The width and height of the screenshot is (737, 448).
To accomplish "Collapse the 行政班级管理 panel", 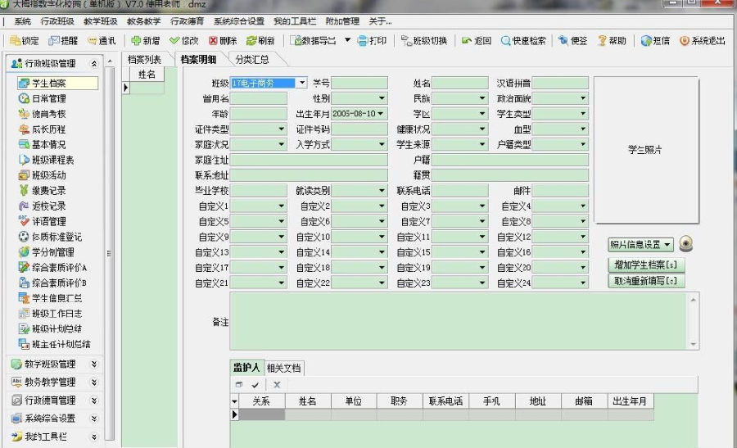I will tap(94, 63).
